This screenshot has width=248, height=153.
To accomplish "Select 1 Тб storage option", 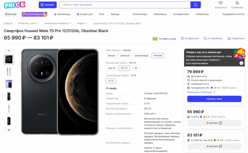I will [135, 68].
